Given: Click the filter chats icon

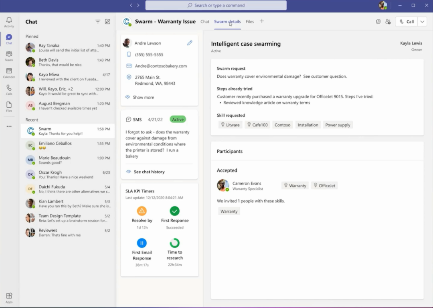Looking at the screenshot, I should (x=98, y=22).
